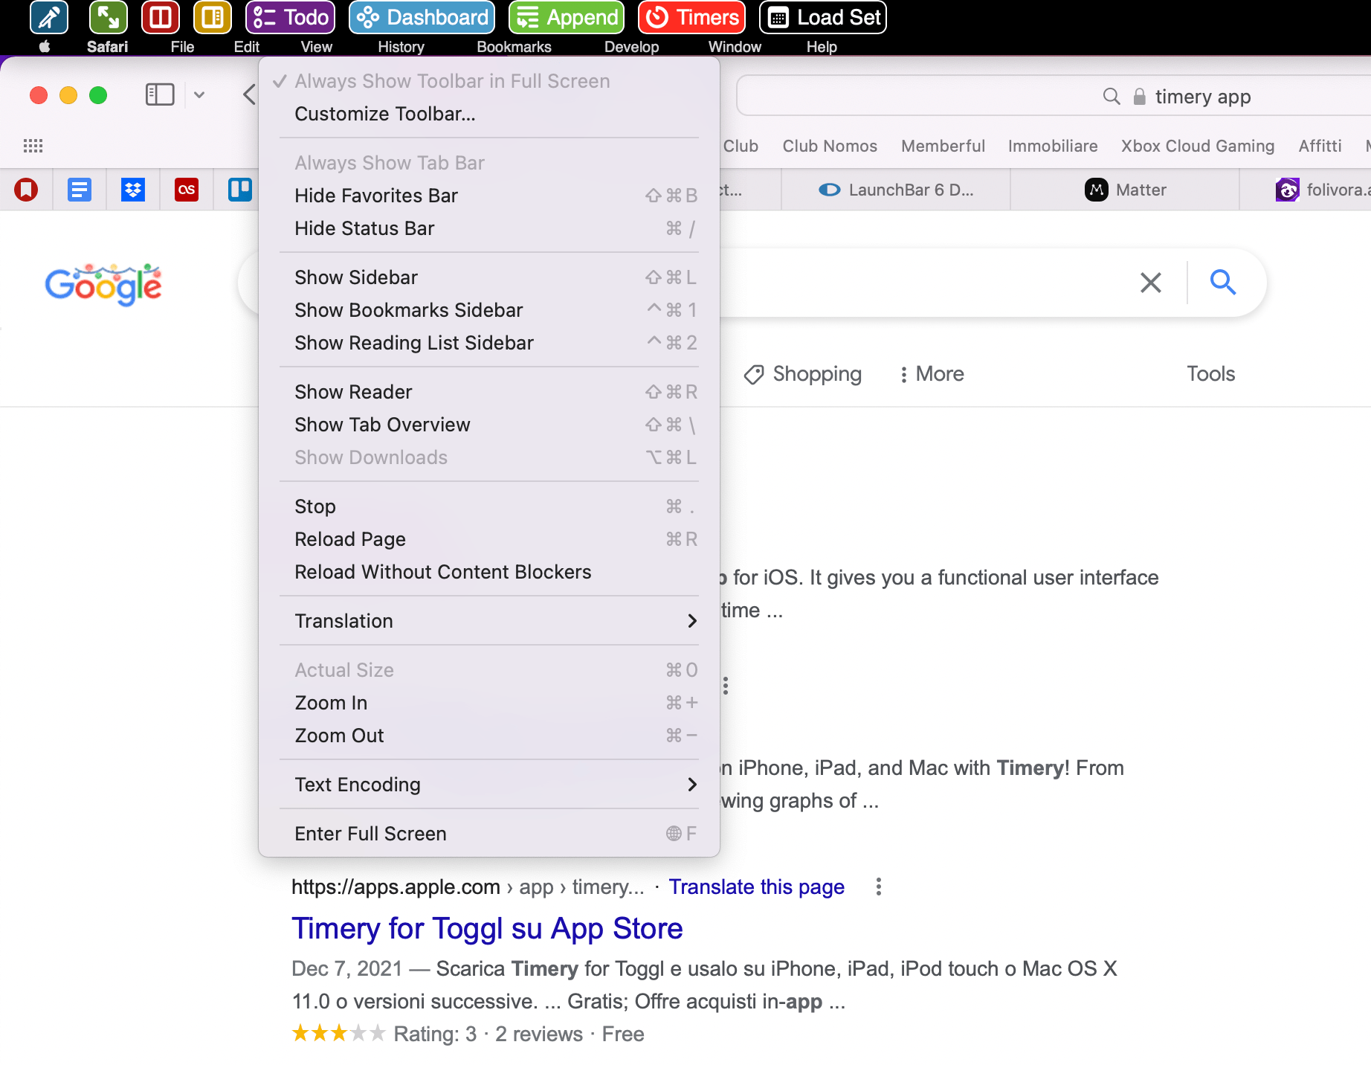
Task: Expand the Translation submenu
Action: (489, 621)
